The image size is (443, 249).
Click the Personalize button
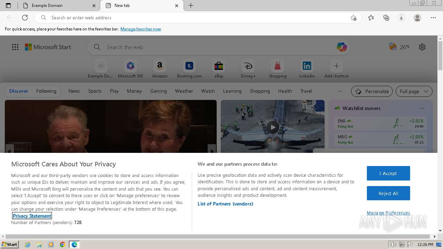click(x=372, y=91)
